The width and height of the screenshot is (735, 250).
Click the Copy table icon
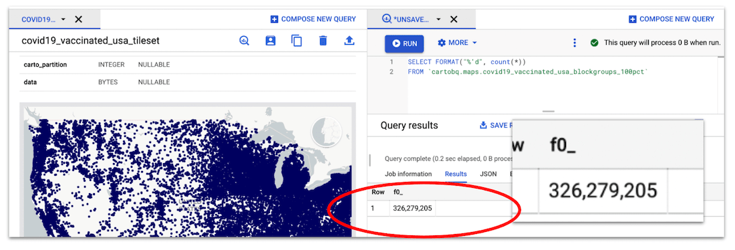tap(297, 41)
